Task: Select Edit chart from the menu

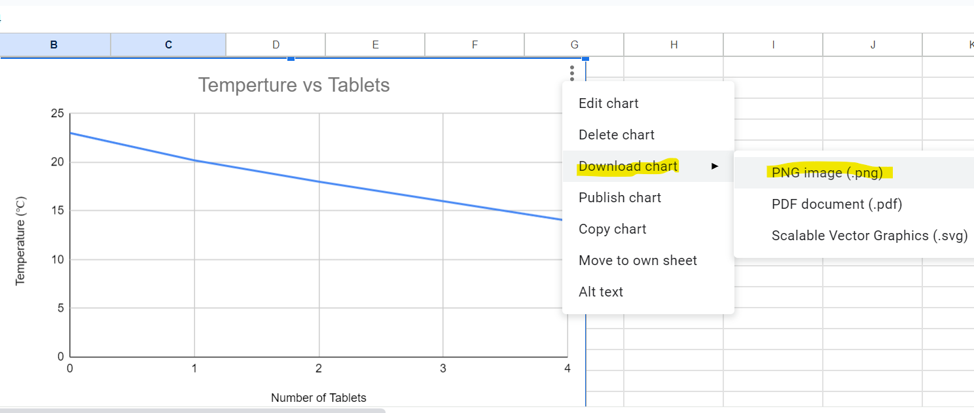Action: [x=608, y=103]
